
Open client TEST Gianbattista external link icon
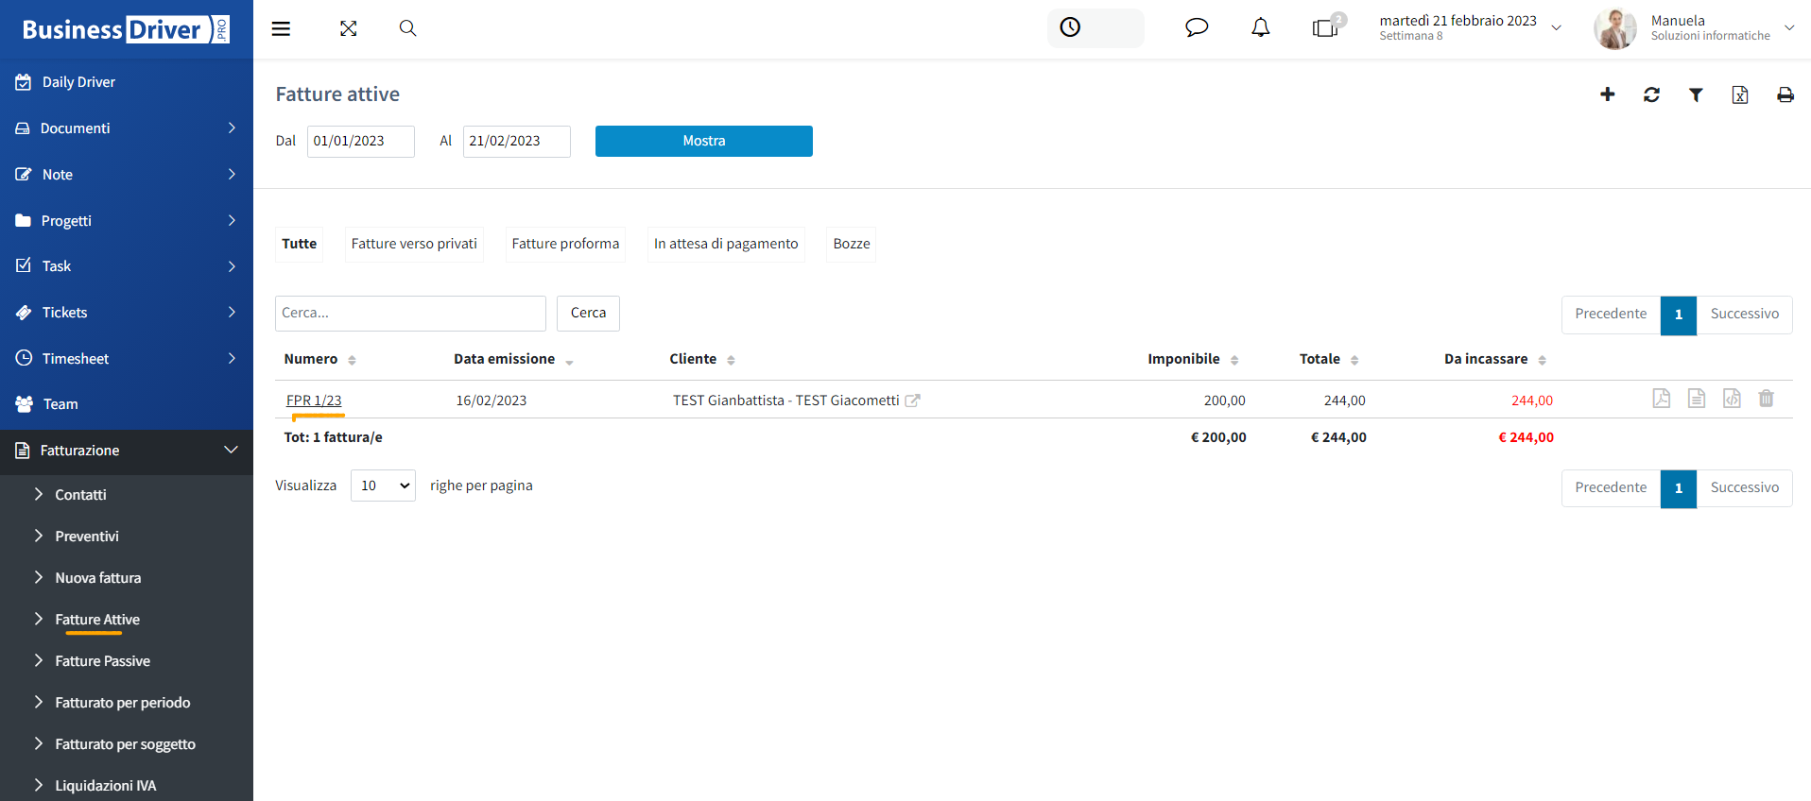[x=912, y=400]
